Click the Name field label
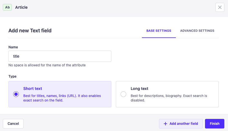The width and height of the screenshot is (228, 131). [x=13, y=47]
